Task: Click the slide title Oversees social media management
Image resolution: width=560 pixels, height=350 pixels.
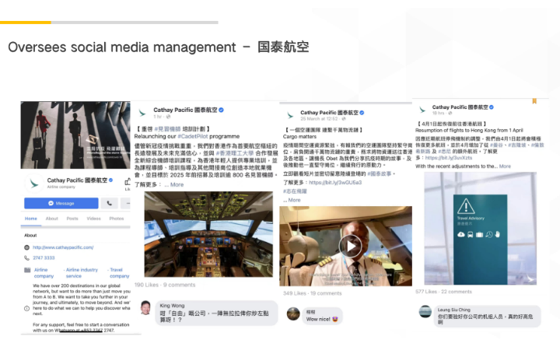Action: (x=122, y=47)
